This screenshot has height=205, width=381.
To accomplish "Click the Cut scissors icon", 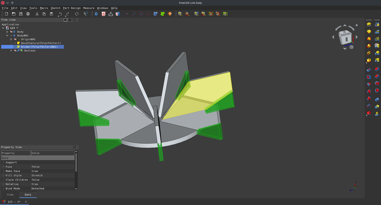I will pos(37,14).
